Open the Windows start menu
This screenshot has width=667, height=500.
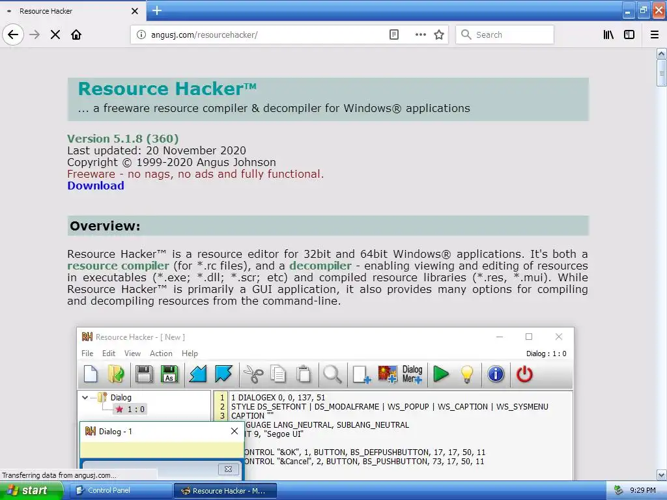tap(31, 490)
